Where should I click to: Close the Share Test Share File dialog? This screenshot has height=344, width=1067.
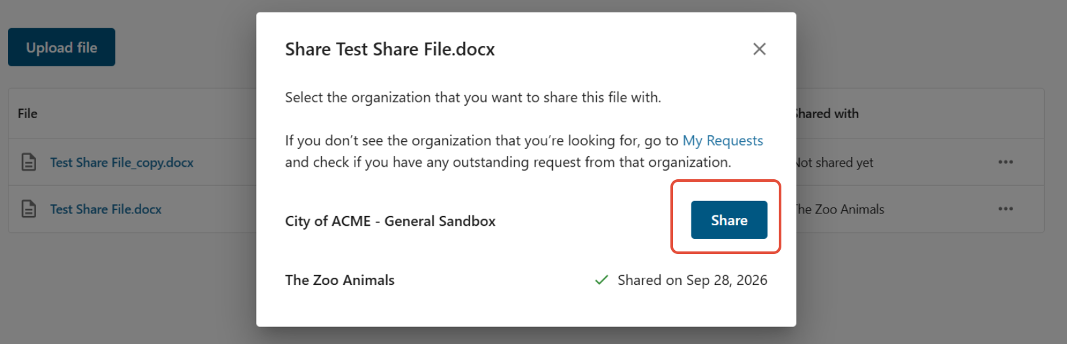coord(759,49)
